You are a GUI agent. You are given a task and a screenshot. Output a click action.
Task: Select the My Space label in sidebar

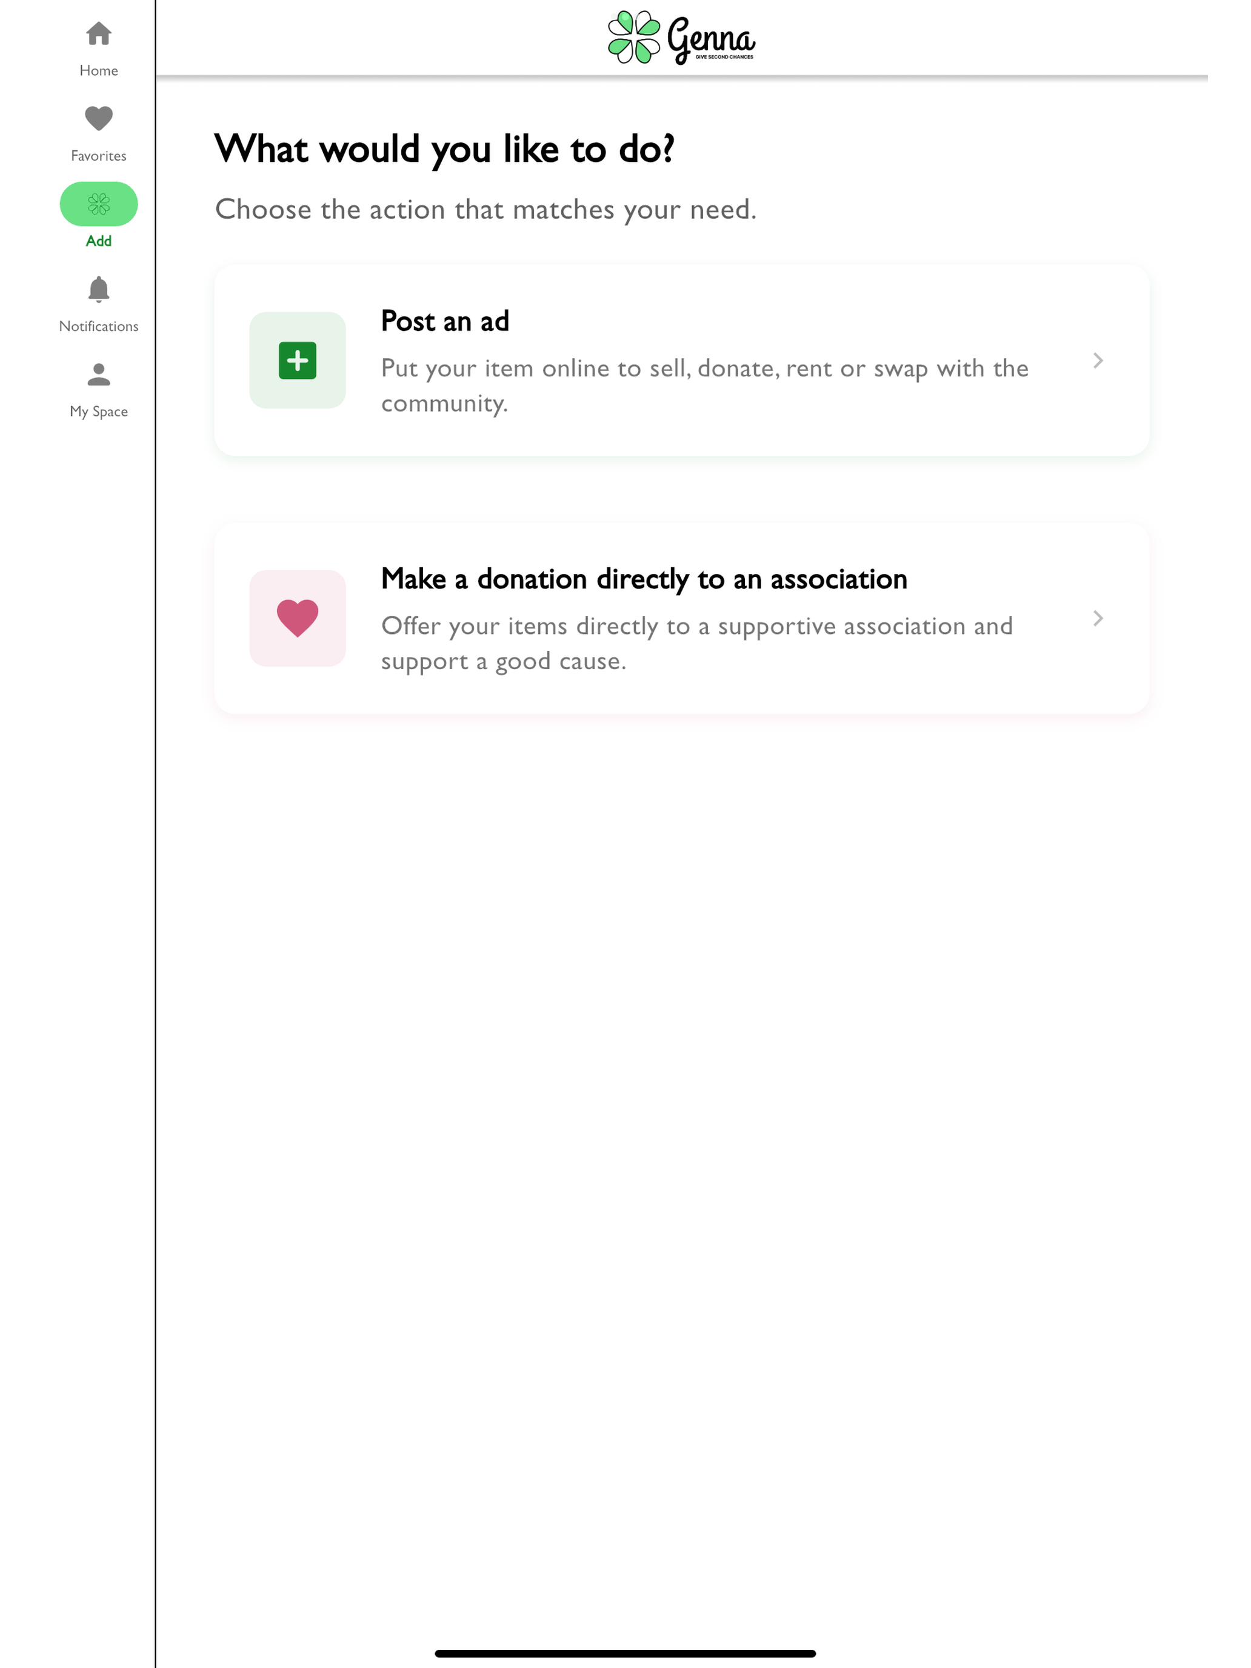click(99, 411)
